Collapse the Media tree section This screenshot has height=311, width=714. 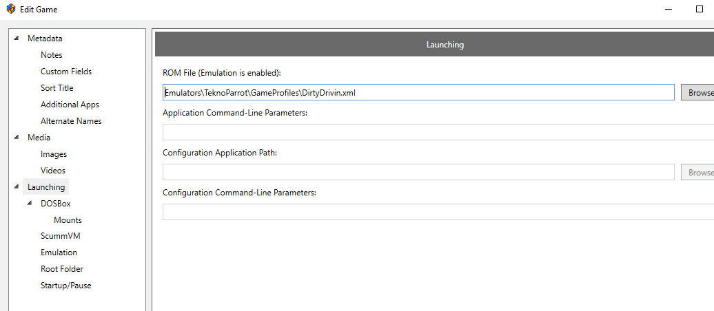click(x=17, y=138)
